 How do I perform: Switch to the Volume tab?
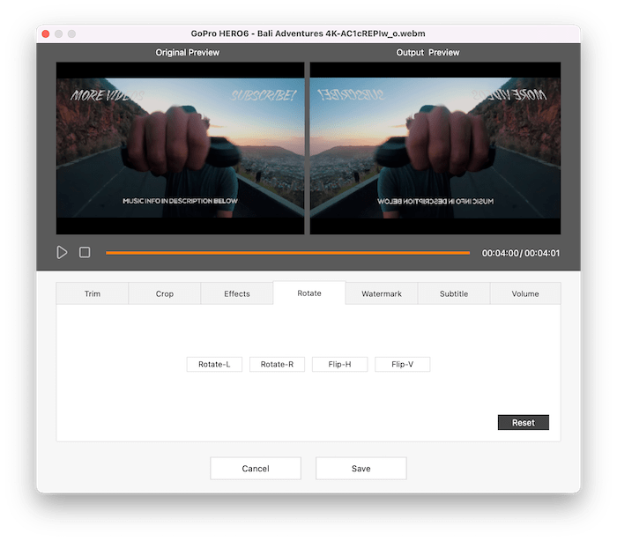(x=525, y=293)
